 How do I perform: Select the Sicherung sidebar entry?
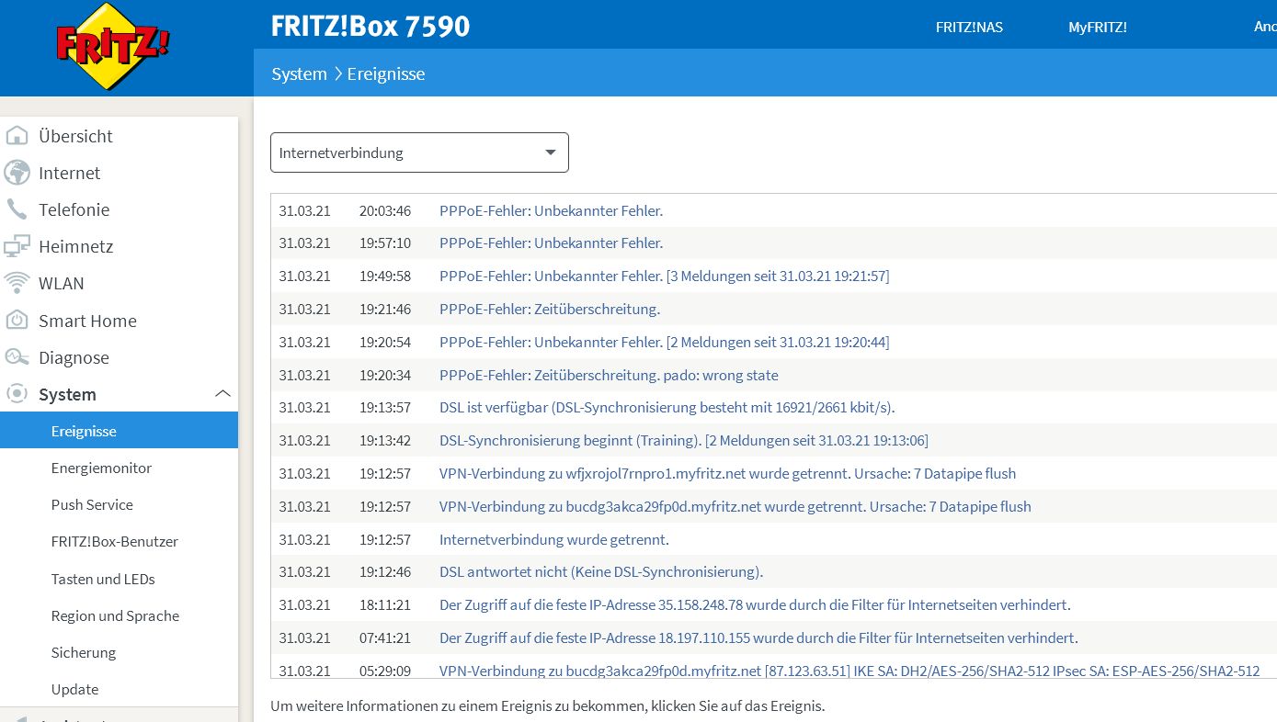tap(84, 652)
